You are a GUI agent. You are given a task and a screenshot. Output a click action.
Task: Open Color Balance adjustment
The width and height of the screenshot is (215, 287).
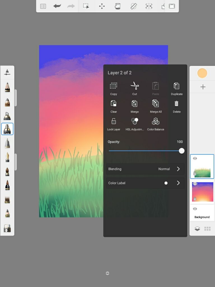(156, 124)
